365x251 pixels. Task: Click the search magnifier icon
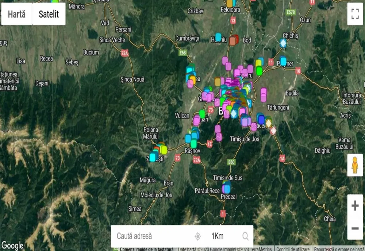245,236
